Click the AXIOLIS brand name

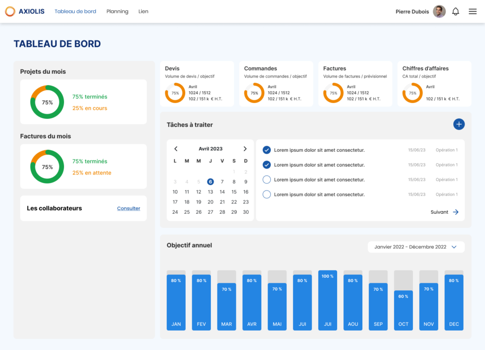(32, 11)
